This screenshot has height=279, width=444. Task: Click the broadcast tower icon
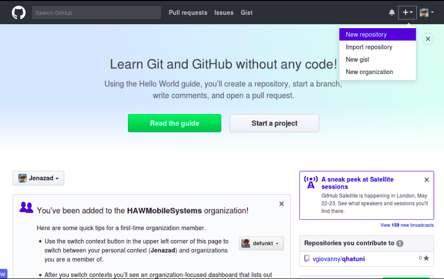pyautogui.click(x=311, y=182)
